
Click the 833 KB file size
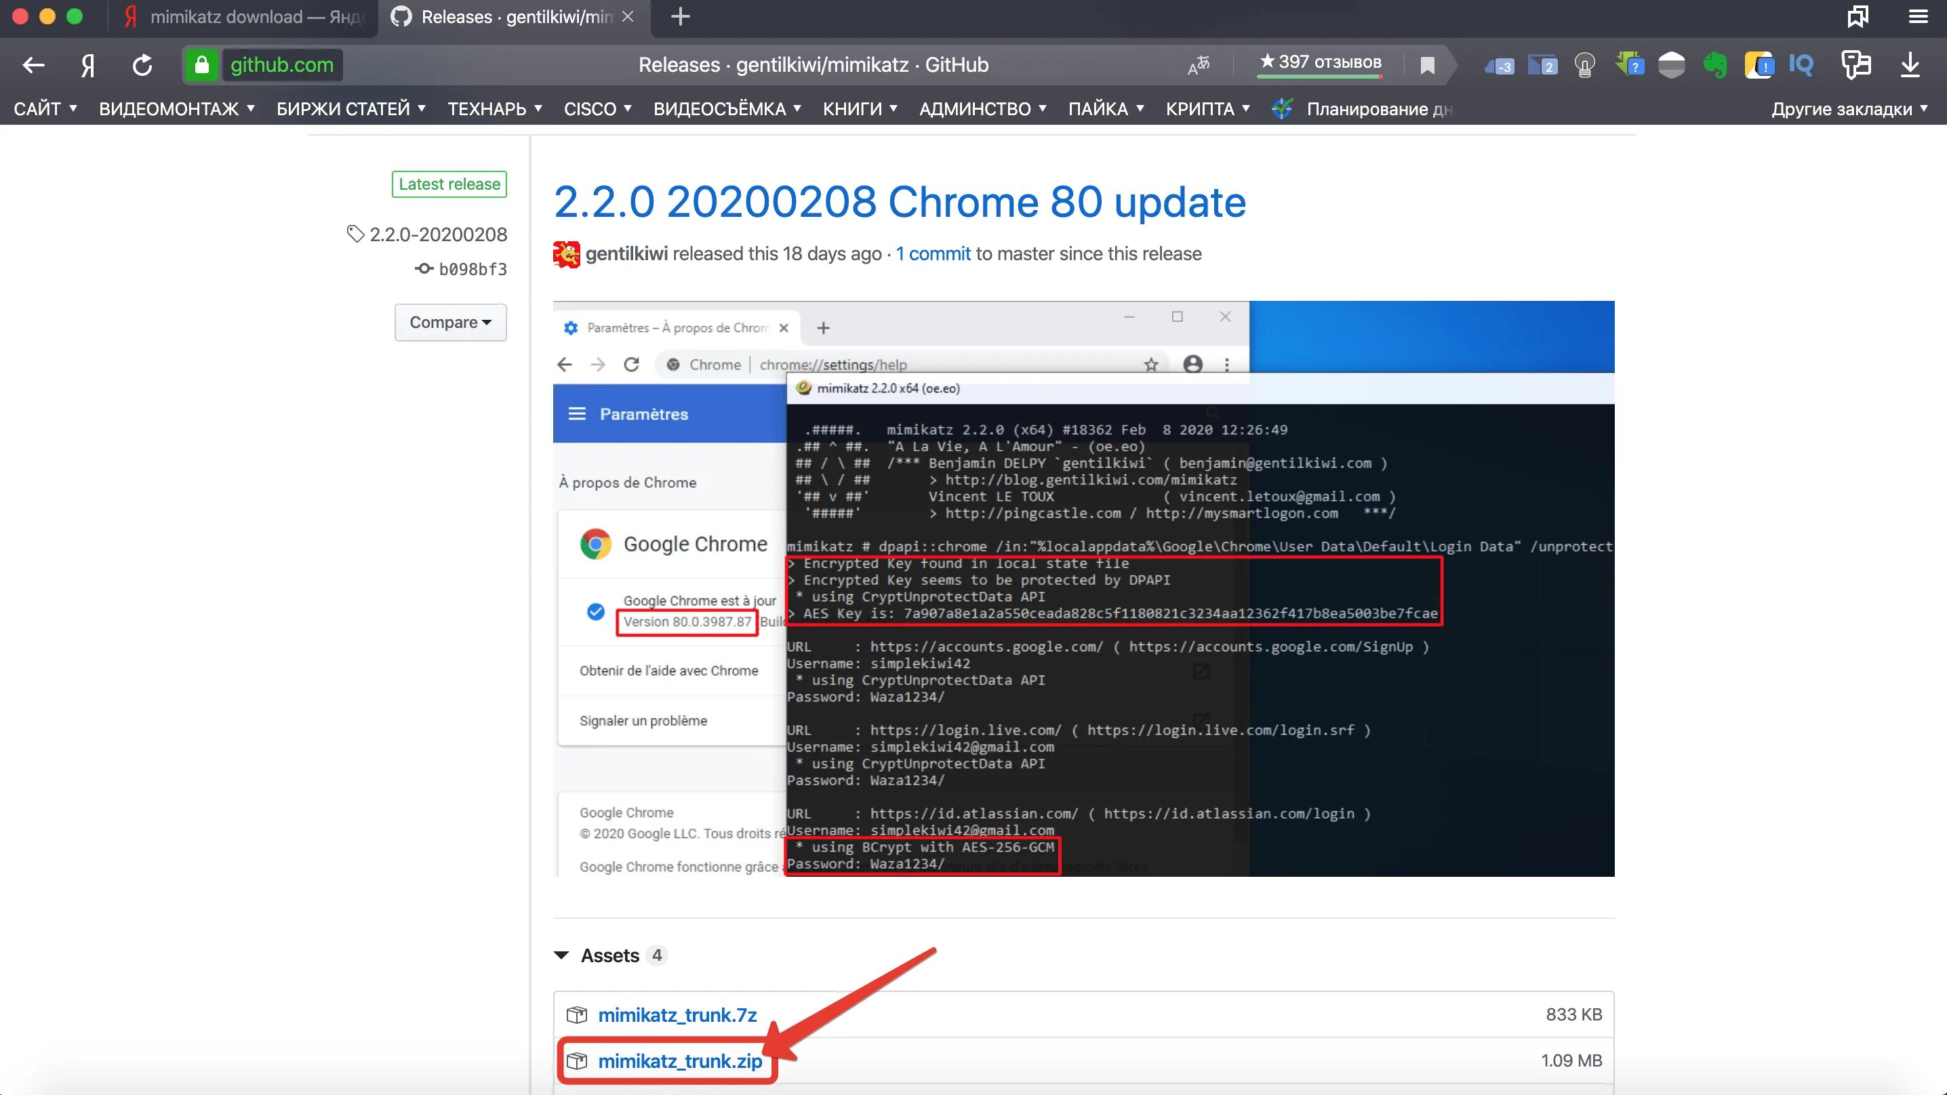(1573, 1014)
